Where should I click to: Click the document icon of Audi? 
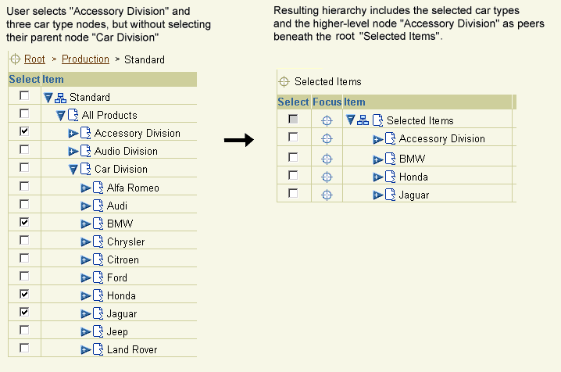coord(98,206)
